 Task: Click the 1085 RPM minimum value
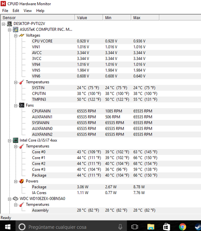coord(113,111)
